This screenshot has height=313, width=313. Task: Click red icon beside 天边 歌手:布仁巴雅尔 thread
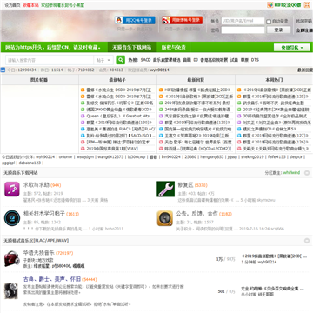click(x=161, y=142)
